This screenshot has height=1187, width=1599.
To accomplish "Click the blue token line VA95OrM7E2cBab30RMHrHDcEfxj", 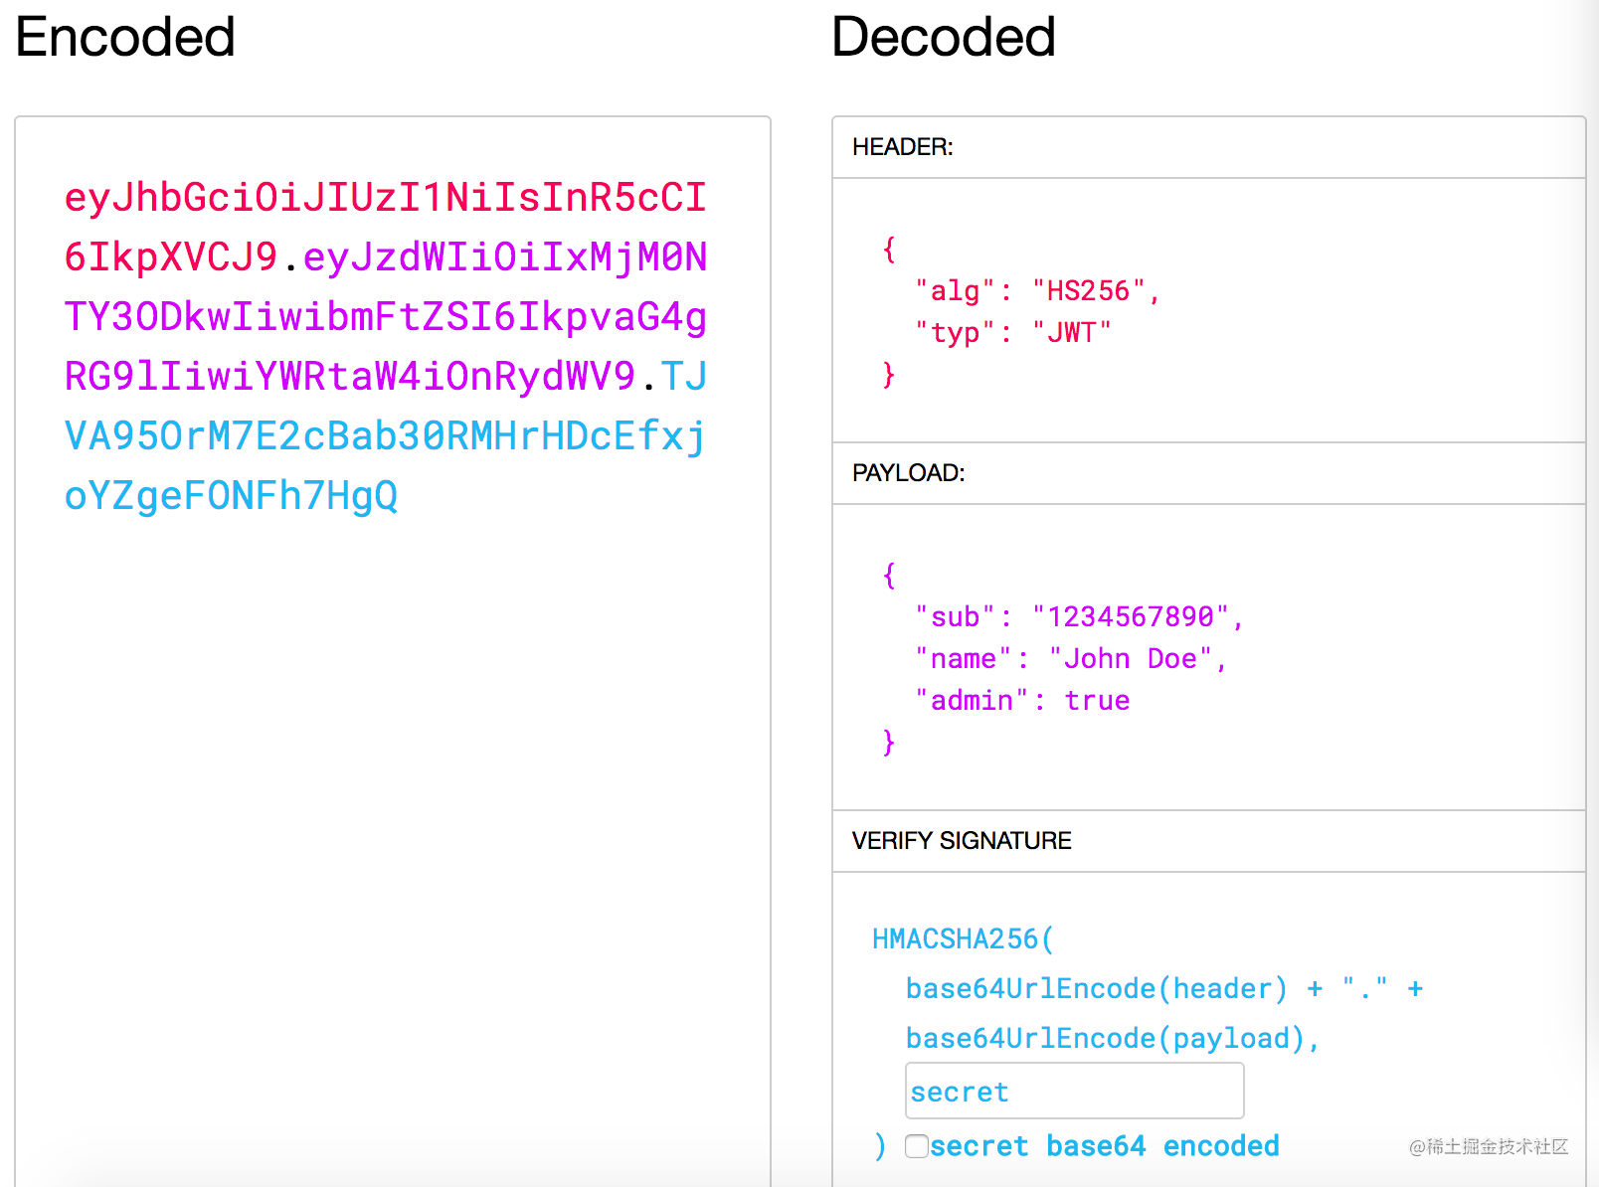I will (x=386, y=436).
